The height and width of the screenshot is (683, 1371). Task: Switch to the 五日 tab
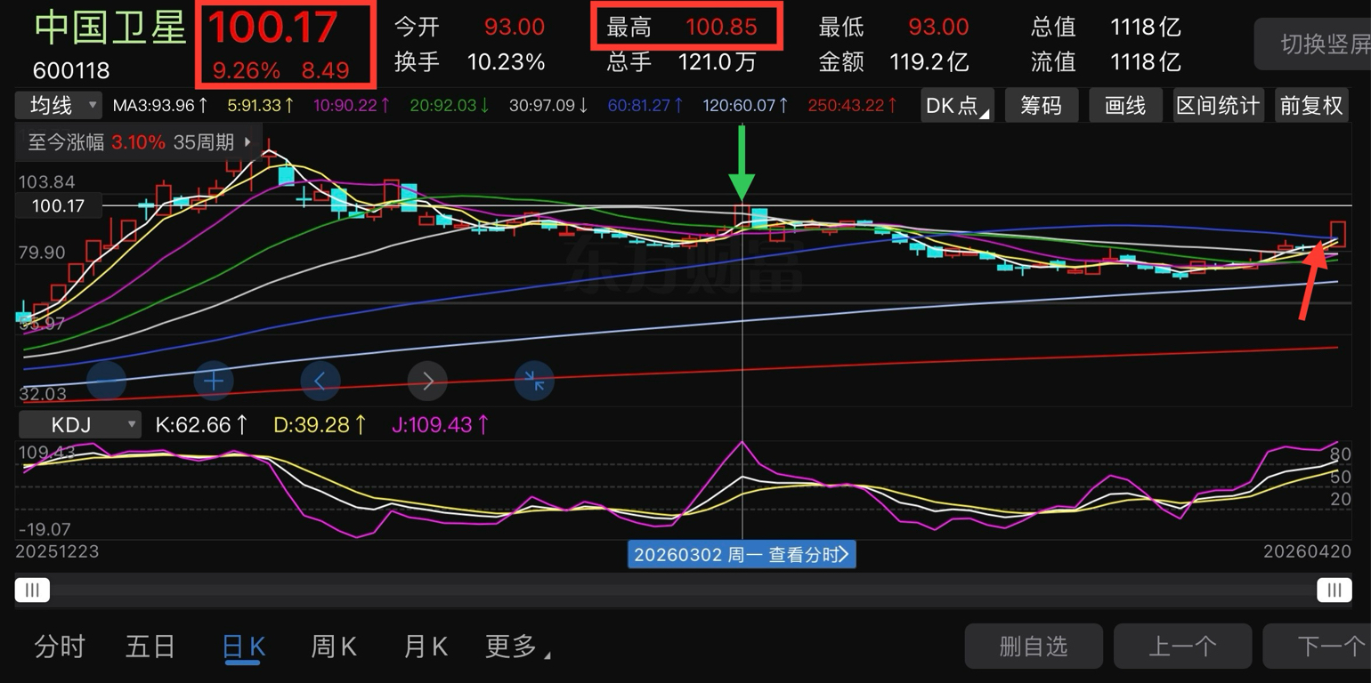point(150,647)
